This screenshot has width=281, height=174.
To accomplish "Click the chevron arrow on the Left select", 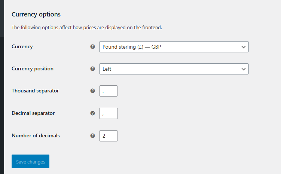I will [x=243, y=69].
